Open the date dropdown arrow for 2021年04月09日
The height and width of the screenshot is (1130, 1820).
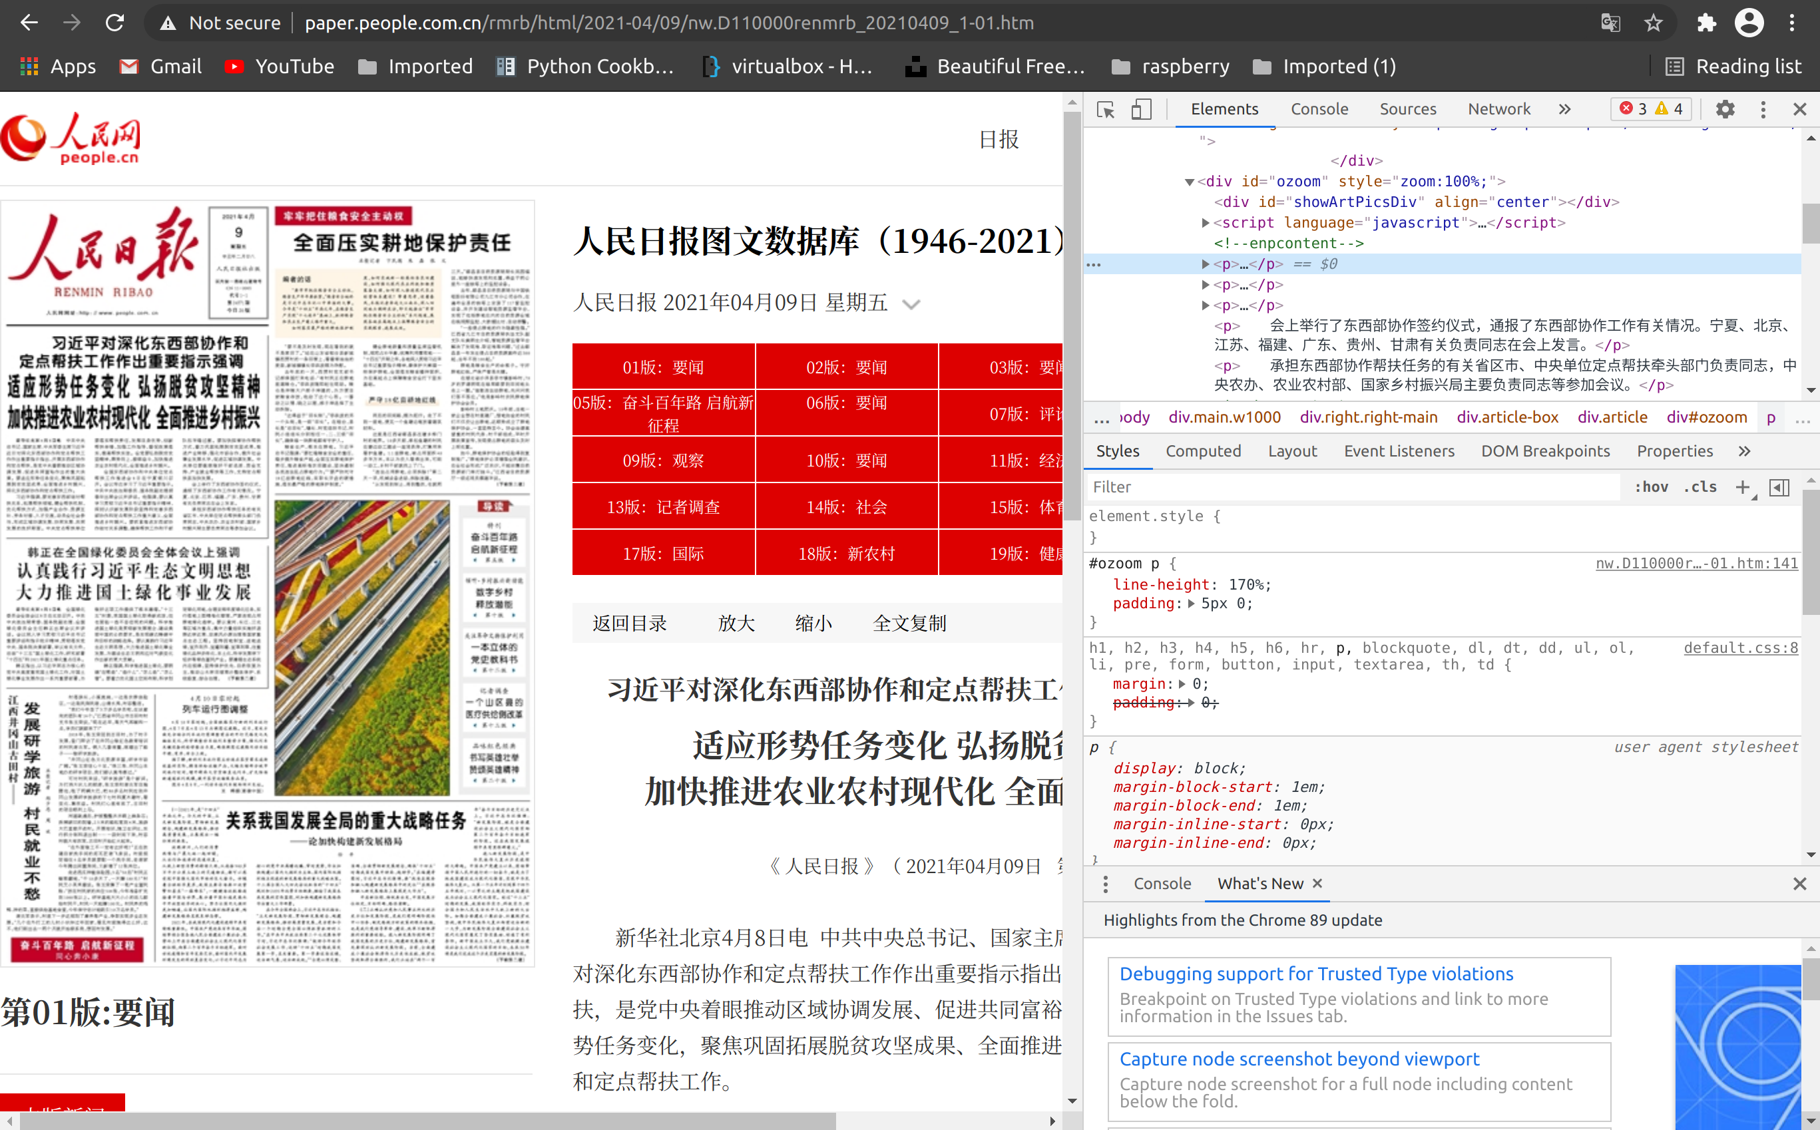click(911, 304)
